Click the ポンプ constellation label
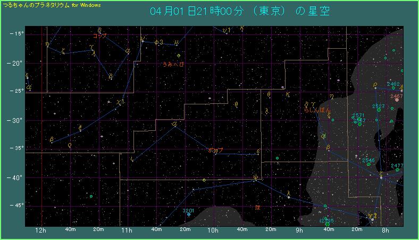This screenshot has width=419, height=240. [x=215, y=150]
